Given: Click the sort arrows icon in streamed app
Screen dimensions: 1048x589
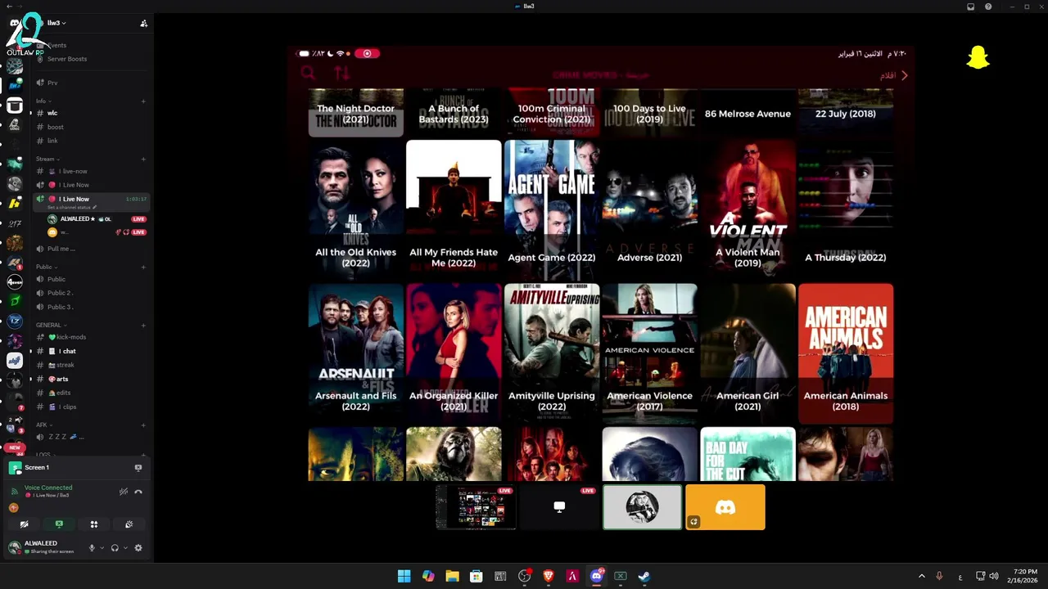Looking at the screenshot, I should [x=342, y=74].
